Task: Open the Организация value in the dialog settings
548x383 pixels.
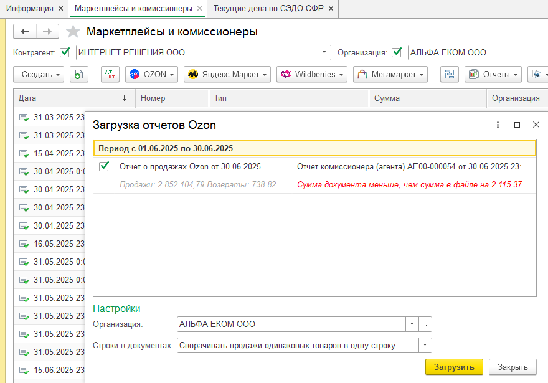Action: coord(425,324)
